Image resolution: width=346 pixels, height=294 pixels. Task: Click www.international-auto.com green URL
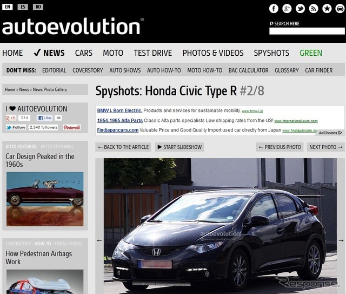(296, 121)
